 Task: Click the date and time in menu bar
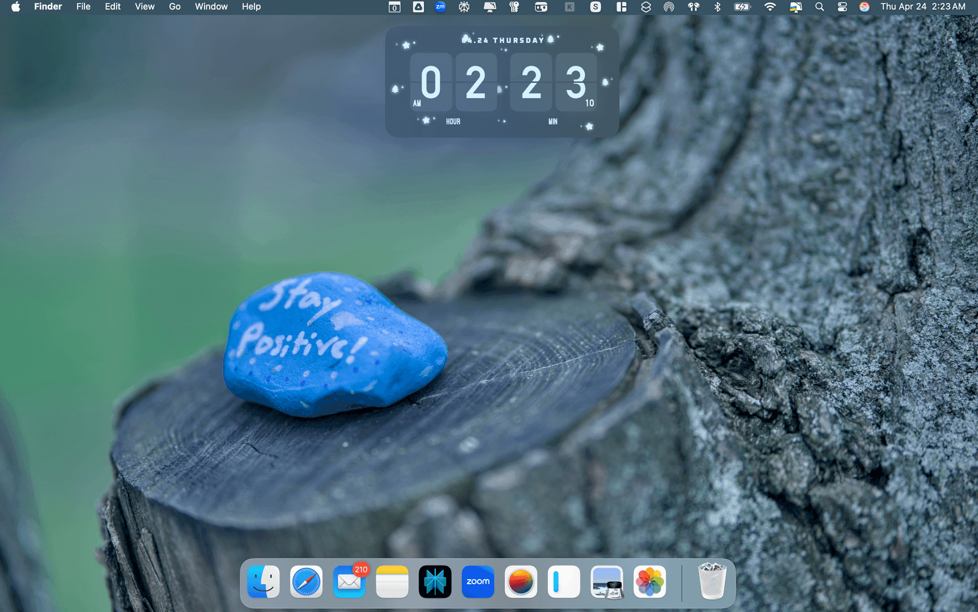(x=923, y=7)
